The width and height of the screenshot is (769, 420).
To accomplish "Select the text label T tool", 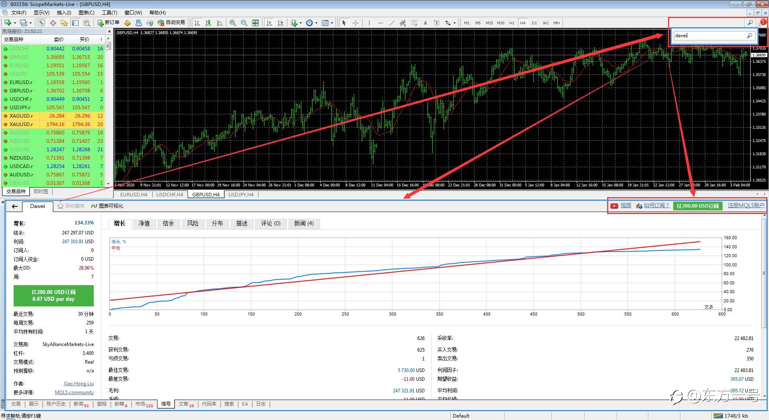I will 436,23.
